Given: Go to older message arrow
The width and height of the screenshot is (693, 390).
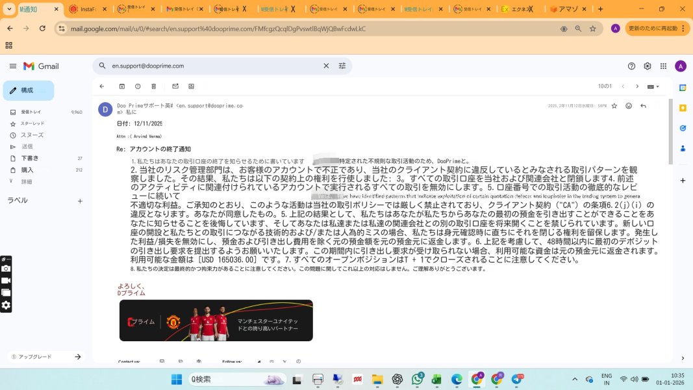Looking at the screenshot, I should click(x=637, y=86).
